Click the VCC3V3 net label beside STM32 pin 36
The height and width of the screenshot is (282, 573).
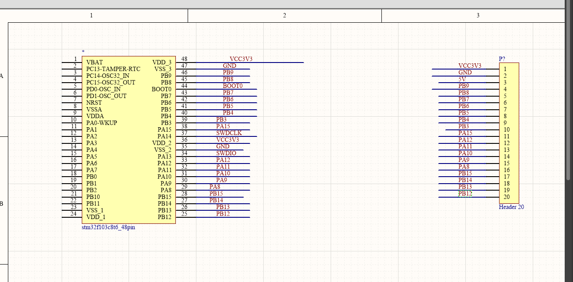(227, 139)
